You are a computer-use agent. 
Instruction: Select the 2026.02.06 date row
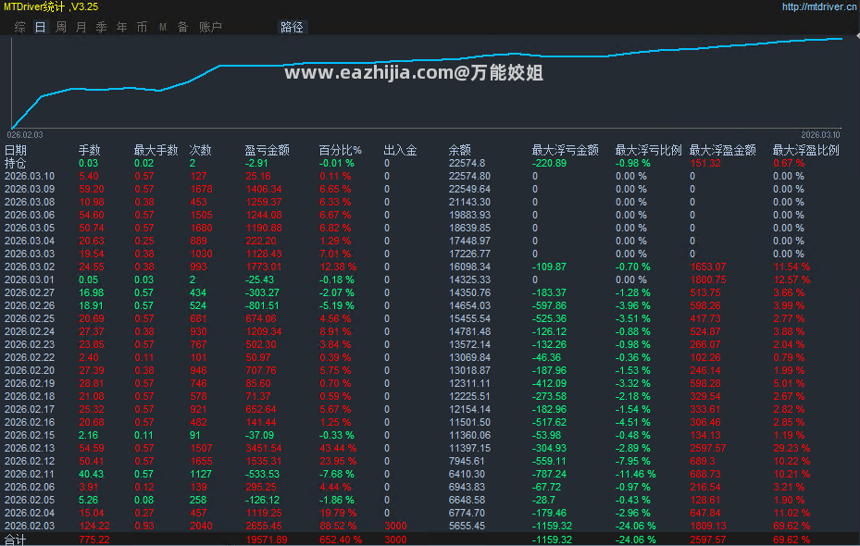(x=30, y=488)
